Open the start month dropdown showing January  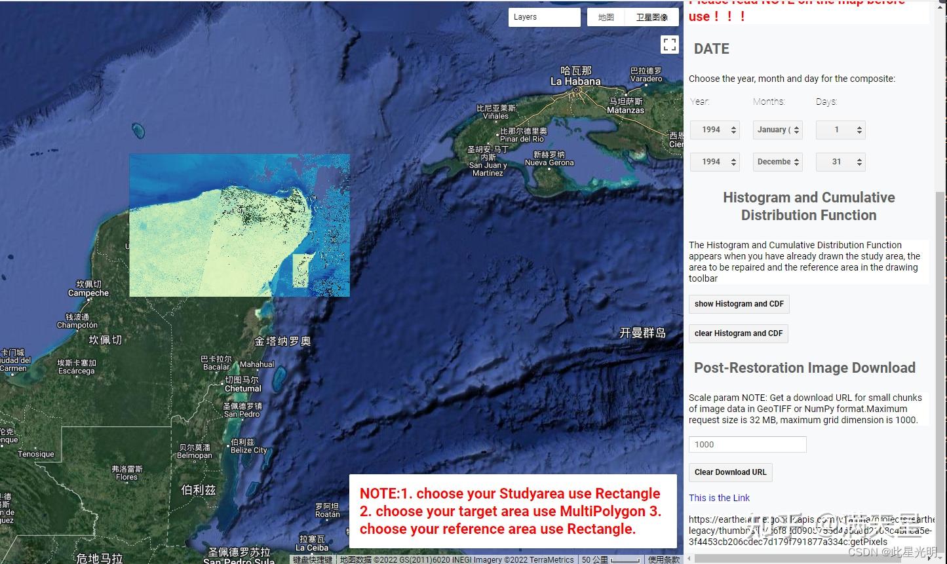pyautogui.click(x=777, y=130)
